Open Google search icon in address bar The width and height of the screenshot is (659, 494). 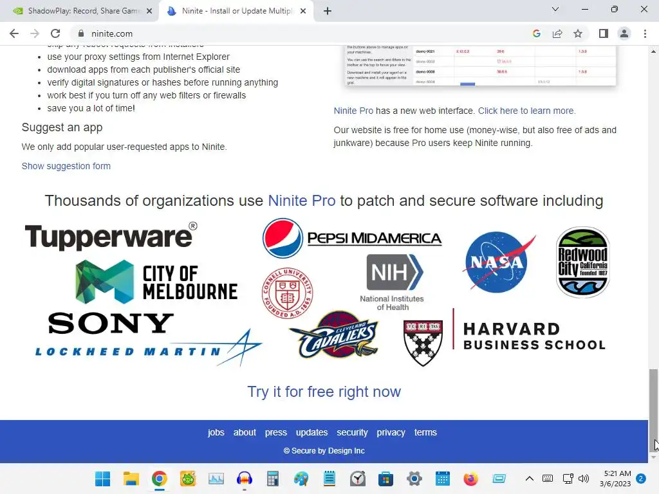point(536,33)
